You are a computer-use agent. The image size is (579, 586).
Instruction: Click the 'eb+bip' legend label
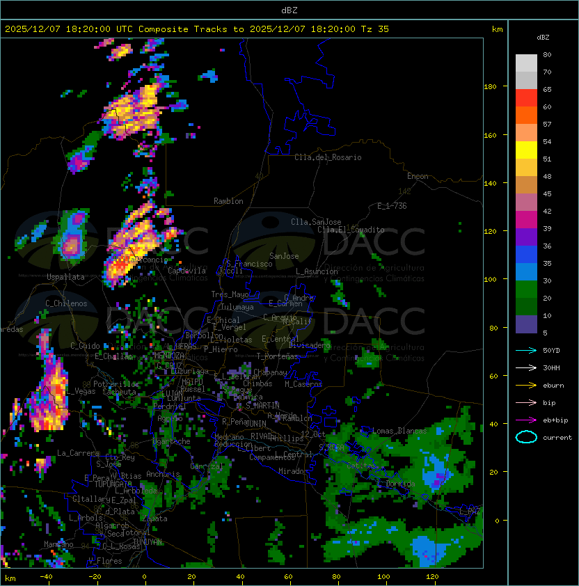click(x=555, y=420)
